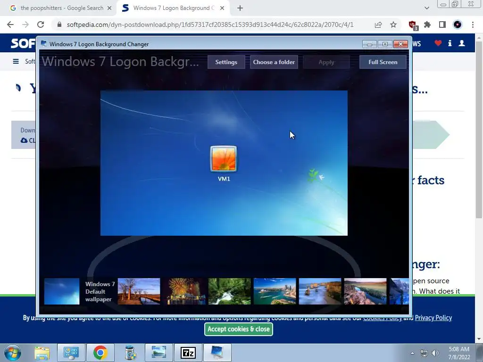Accept cookies & close the banner

tap(238, 329)
